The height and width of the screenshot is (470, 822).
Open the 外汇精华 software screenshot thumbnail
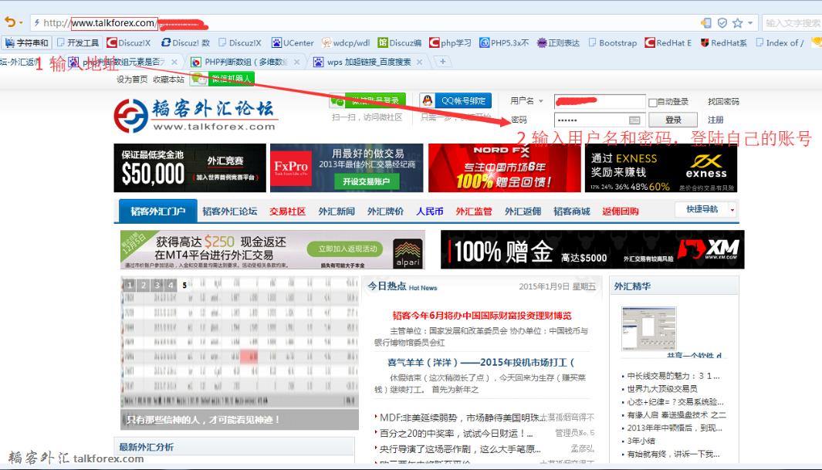click(649, 329)
